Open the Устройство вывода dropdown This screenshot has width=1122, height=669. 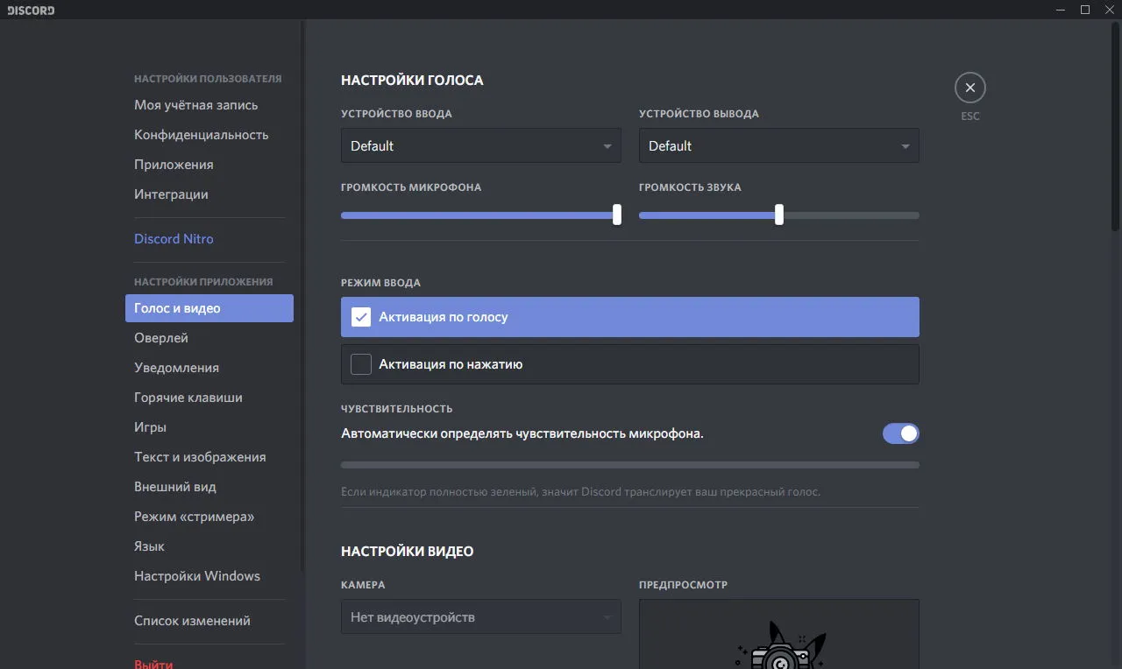click(x=778, y=145)
